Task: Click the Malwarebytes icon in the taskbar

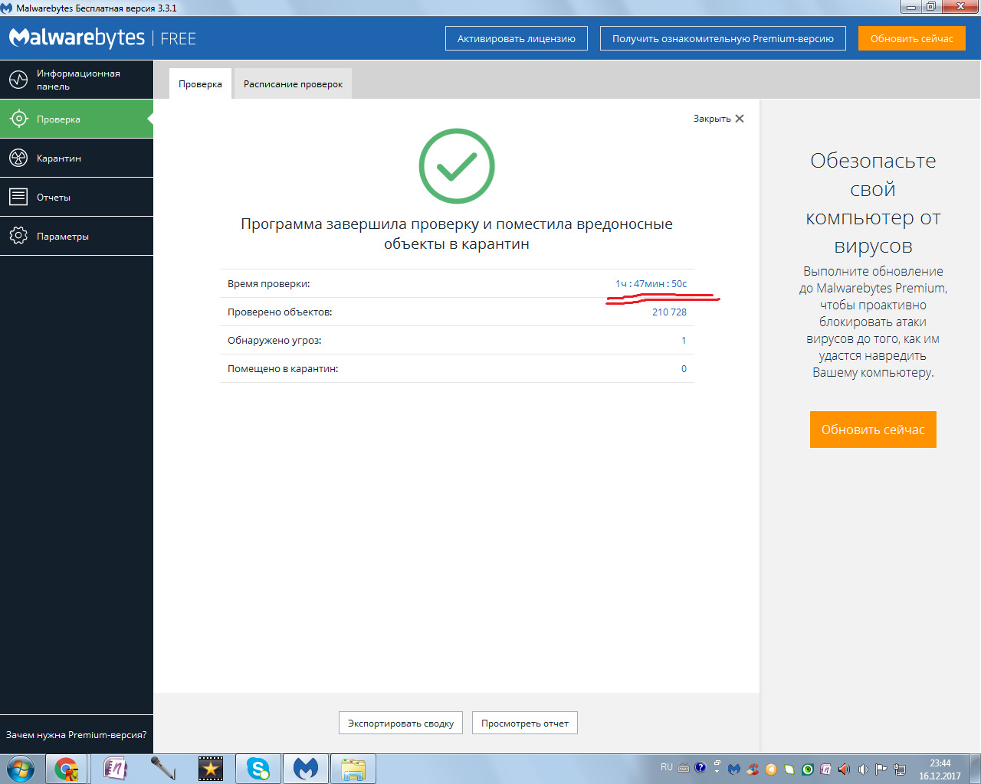Action: [306, 768]
